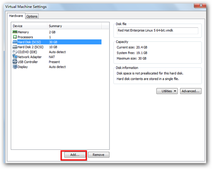Select the CD/DVD (IDE) label

coord(27,52)
